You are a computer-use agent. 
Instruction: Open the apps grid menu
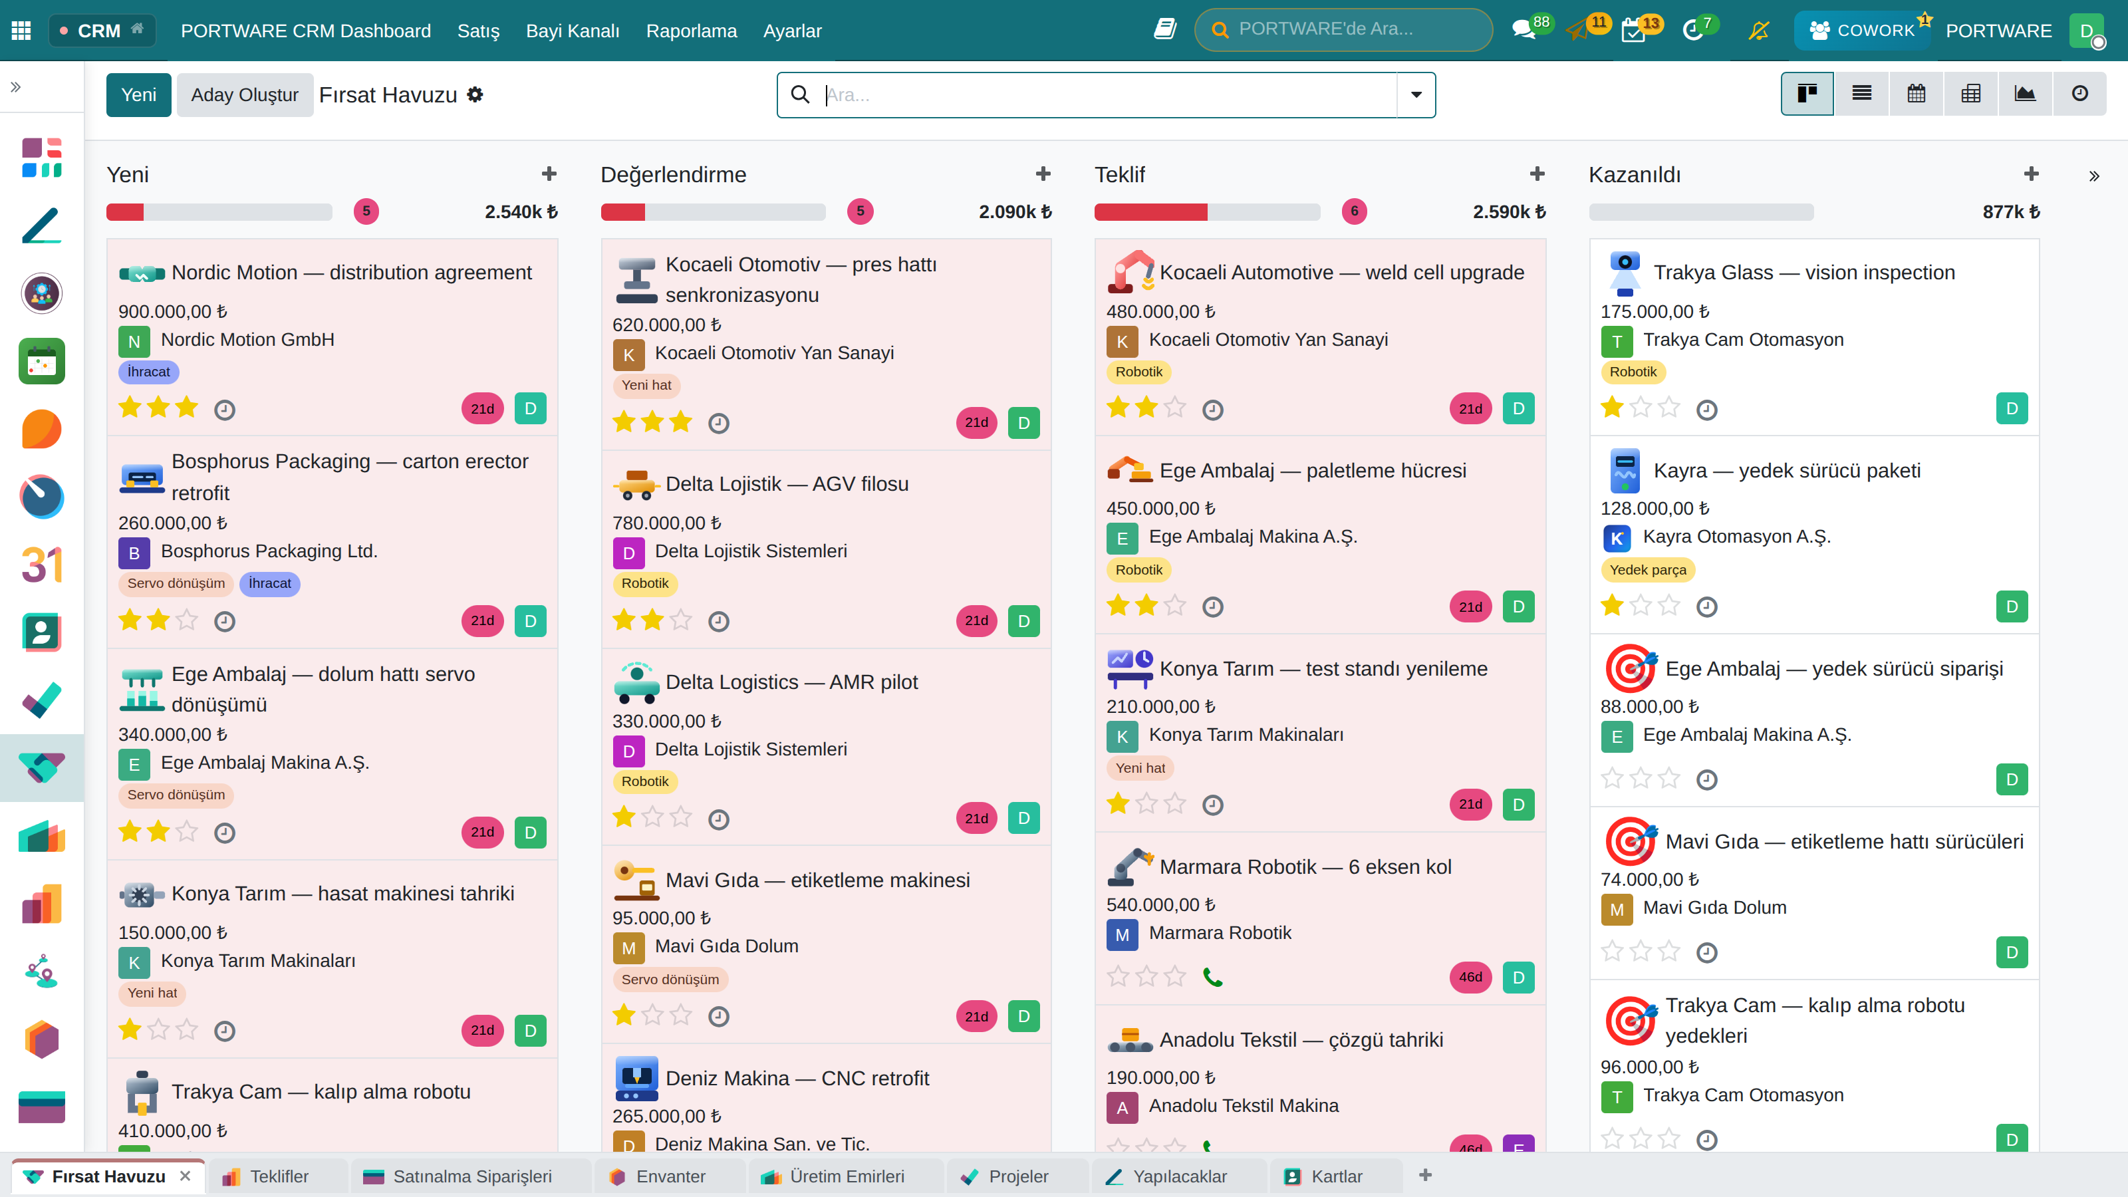click(x=21, y=31)
